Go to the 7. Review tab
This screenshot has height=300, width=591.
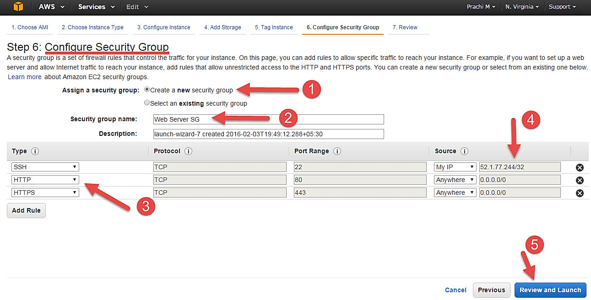click(405, 27)
